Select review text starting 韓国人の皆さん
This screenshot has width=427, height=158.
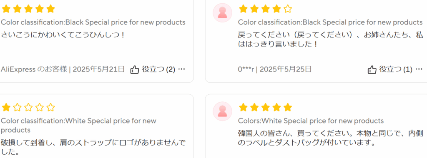tap(330, 138)
